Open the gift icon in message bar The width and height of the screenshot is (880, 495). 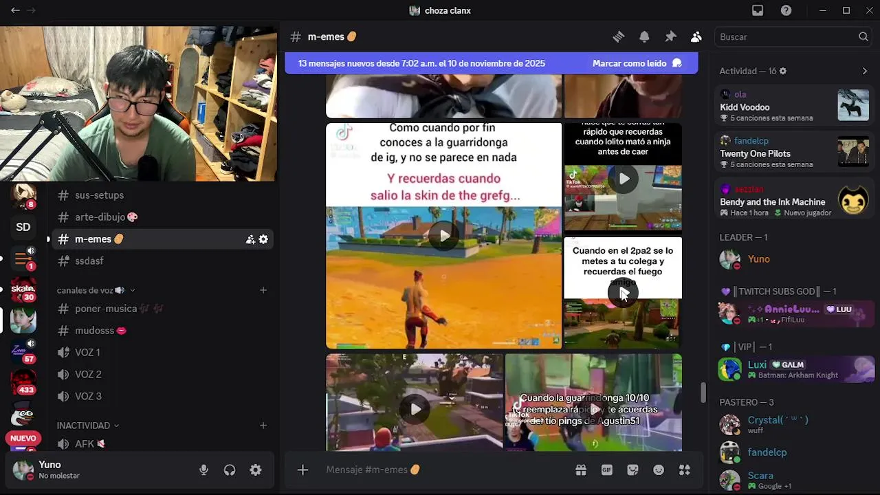tap(581, 470)
